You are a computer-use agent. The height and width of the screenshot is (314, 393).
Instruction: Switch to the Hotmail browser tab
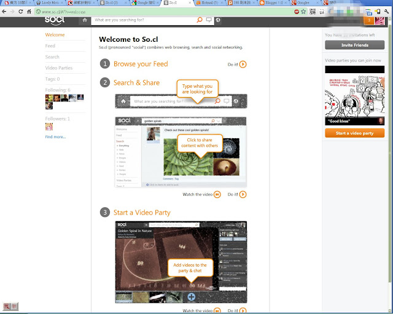coord(210,2)
